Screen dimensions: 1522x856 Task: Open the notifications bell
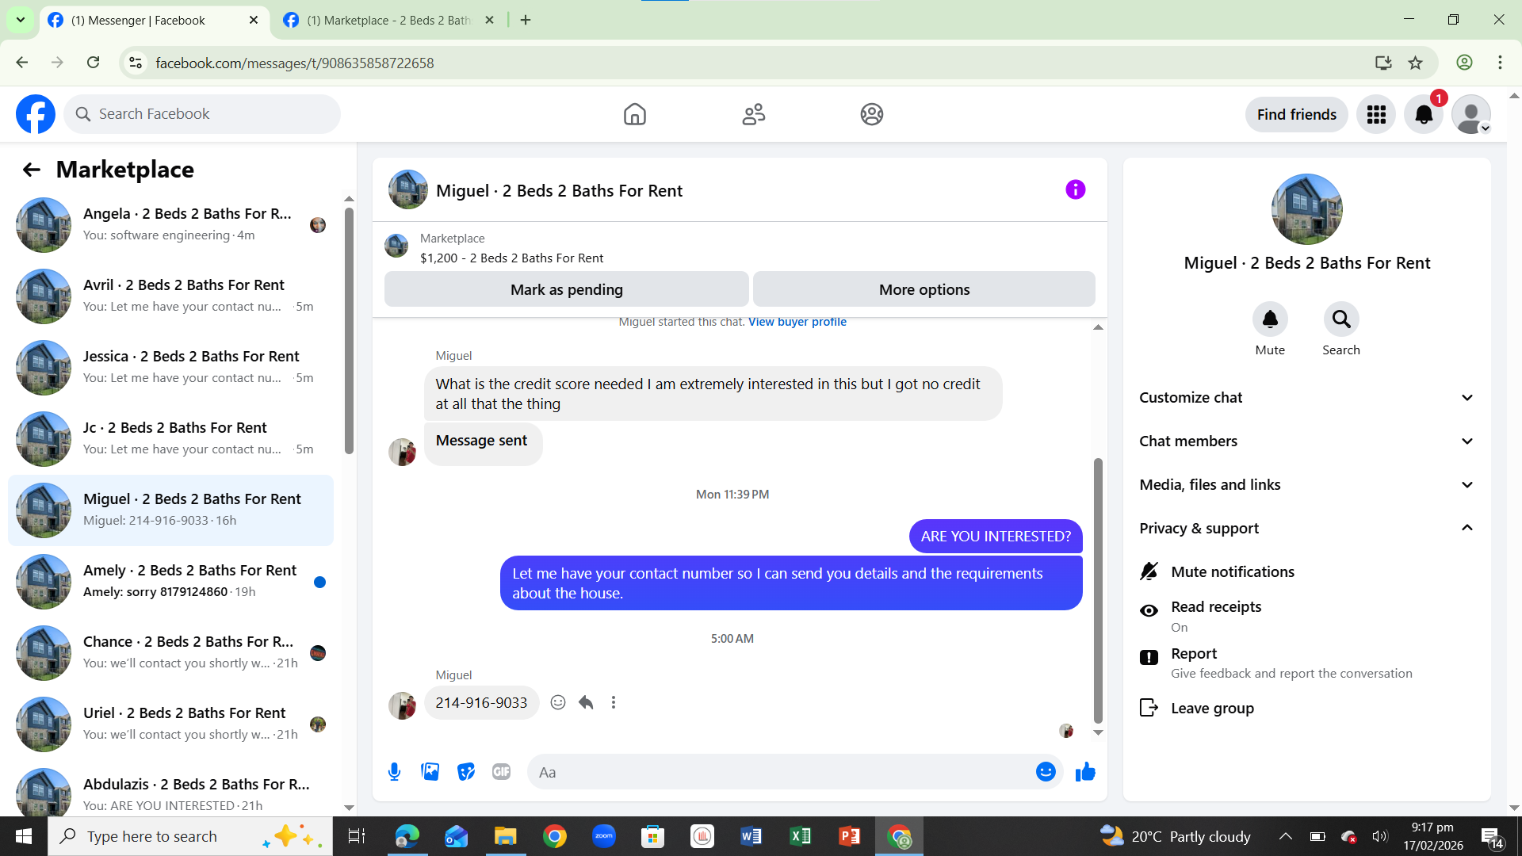click(x=1424, y=114)
